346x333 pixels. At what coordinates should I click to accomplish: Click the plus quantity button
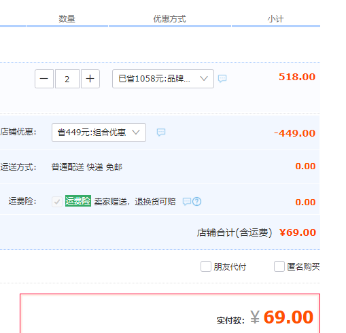point(90,79)
